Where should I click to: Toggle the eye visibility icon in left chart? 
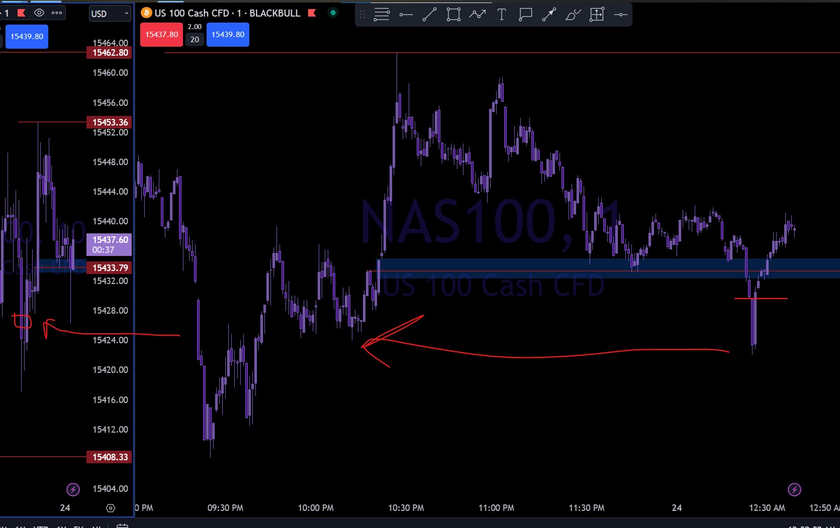(39, 13)
